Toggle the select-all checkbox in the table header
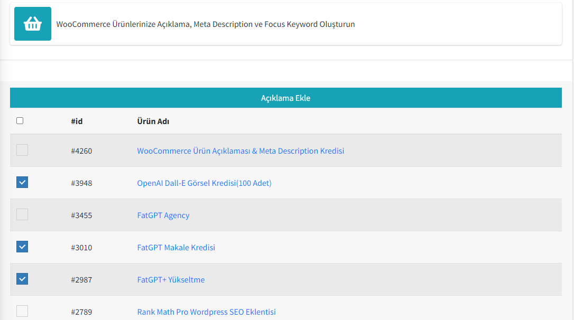574x320 pixels. 20,121
